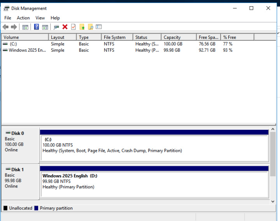Toggle the Show/Hide Action Pane icon
This screenshot has height=221, width=280.
pyautogui.click(x=45, y=27)
